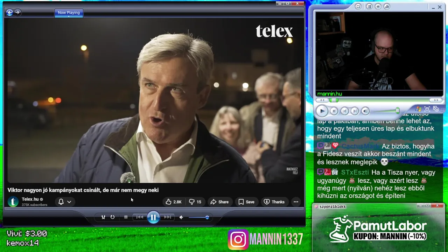The height and width of the screenshot is (252, 448).
Task: Toggle full screen in webcam player
Action: (x=427, y=109)
